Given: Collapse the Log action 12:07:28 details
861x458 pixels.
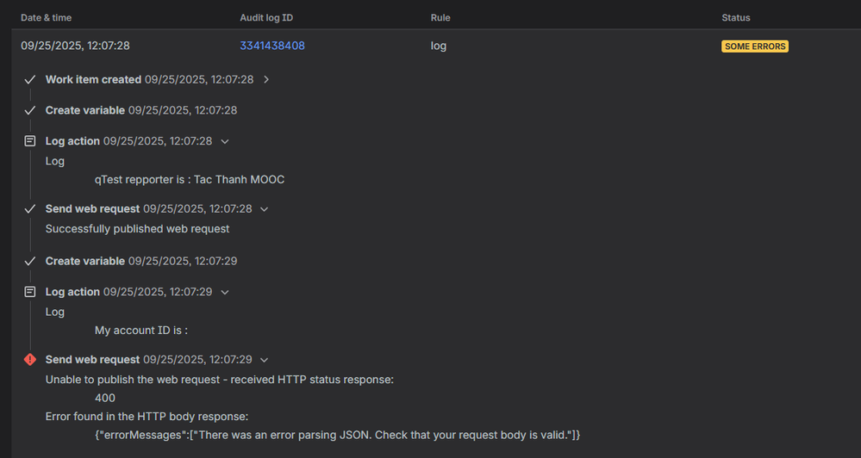Looking at the screenshot, I should point(225,141).
